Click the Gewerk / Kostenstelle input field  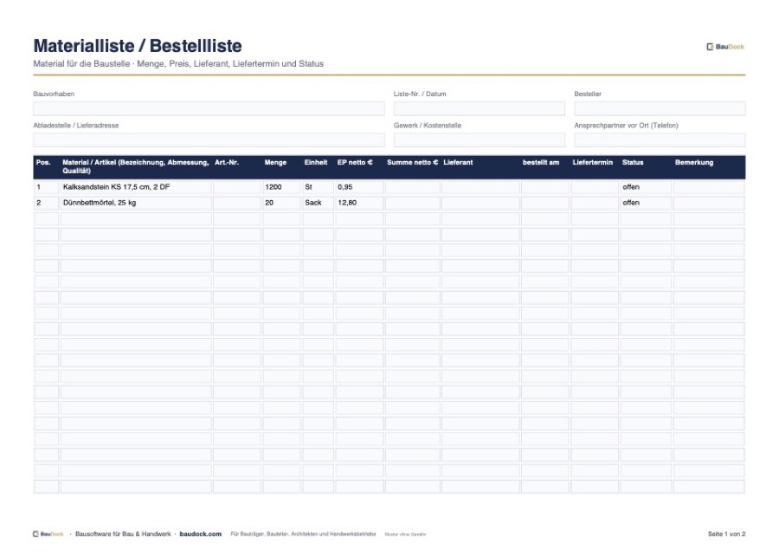(479, 139)
